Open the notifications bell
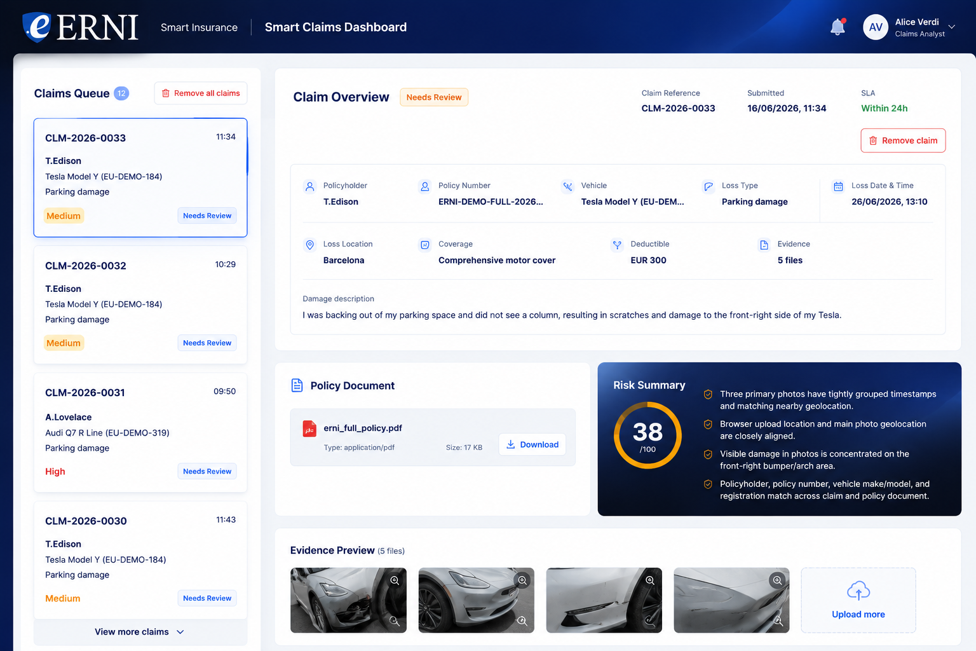Viewport: 976px width, 651px height. [x=838, y=27]
